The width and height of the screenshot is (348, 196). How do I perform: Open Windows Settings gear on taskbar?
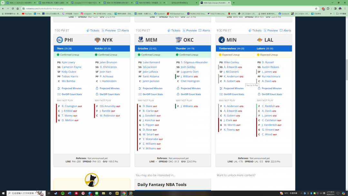coord(110,193)
